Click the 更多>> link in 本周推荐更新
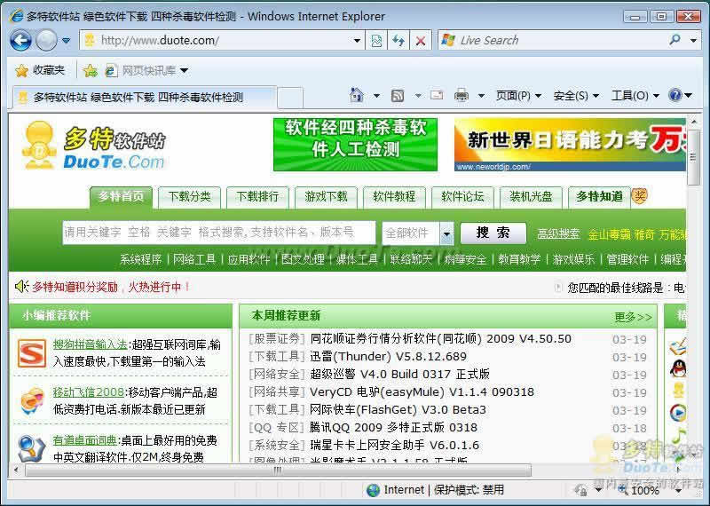The height and width of the screenshot is (506, 710). click(x=633, y=317)
